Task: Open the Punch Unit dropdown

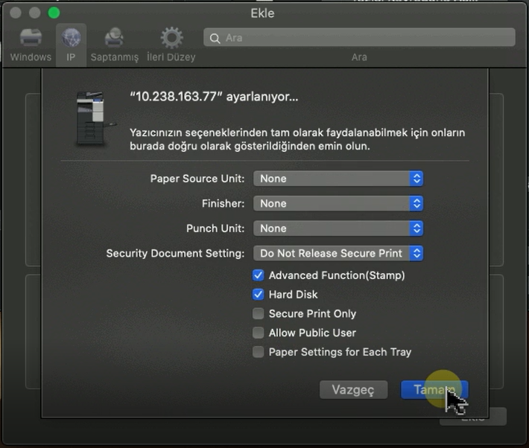Action: (338, 228)
